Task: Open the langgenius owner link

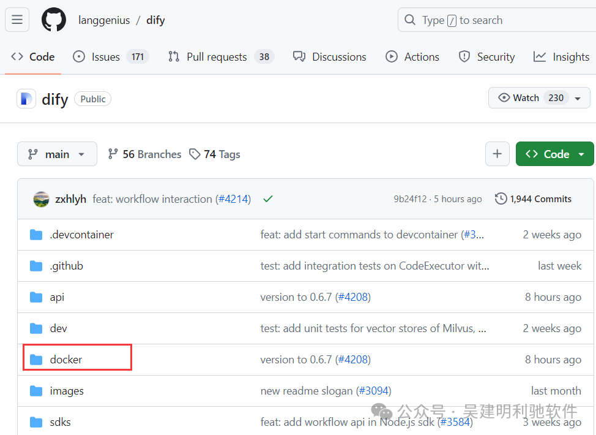Action: (x=104, y=20)
